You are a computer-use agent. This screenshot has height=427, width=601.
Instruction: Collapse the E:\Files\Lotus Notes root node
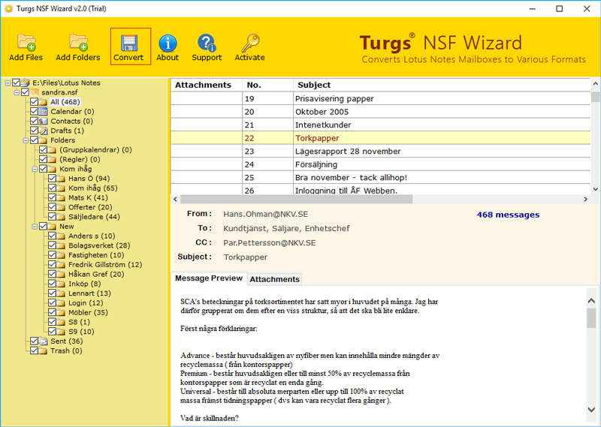[8, 83]
